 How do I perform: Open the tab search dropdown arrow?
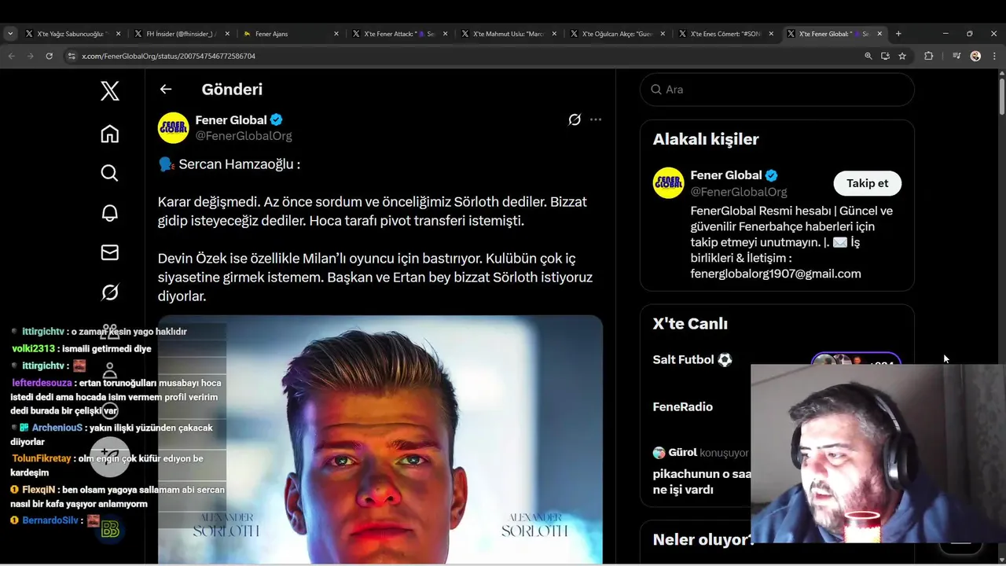tap(10, 34)
